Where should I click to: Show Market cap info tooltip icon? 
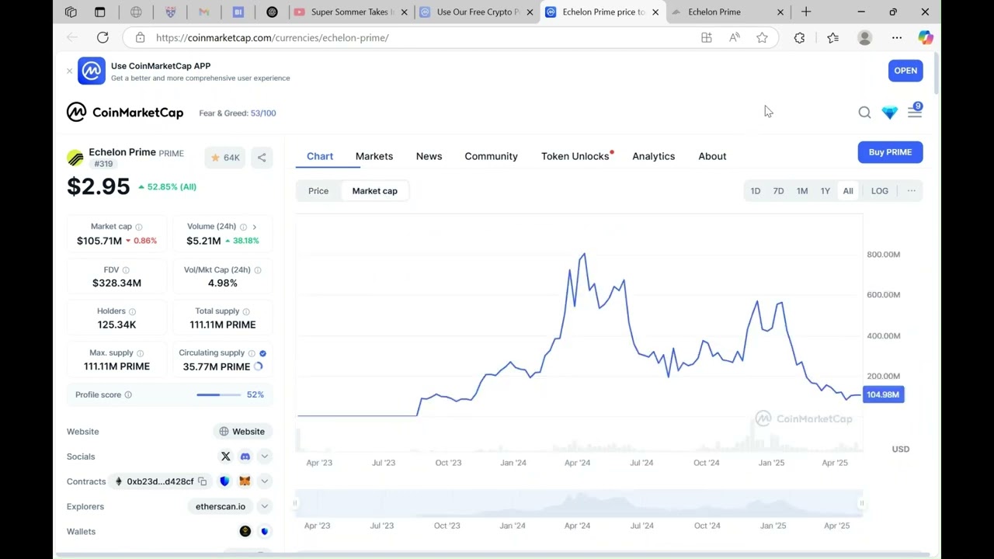(139, 227)
